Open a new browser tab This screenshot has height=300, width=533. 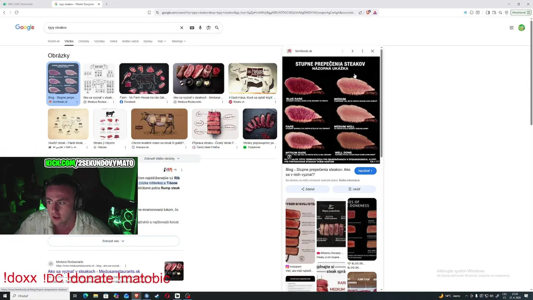click(x=106, y=4)
